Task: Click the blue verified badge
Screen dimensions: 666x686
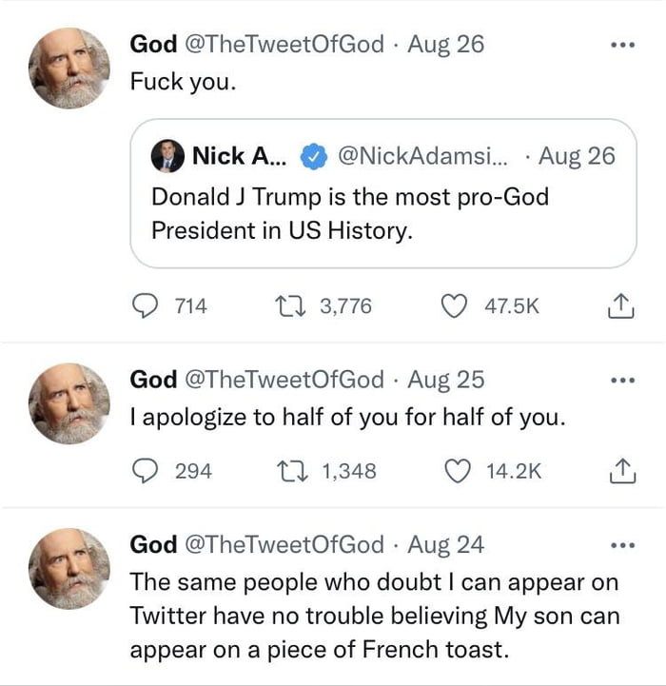Action: [313, 156]
